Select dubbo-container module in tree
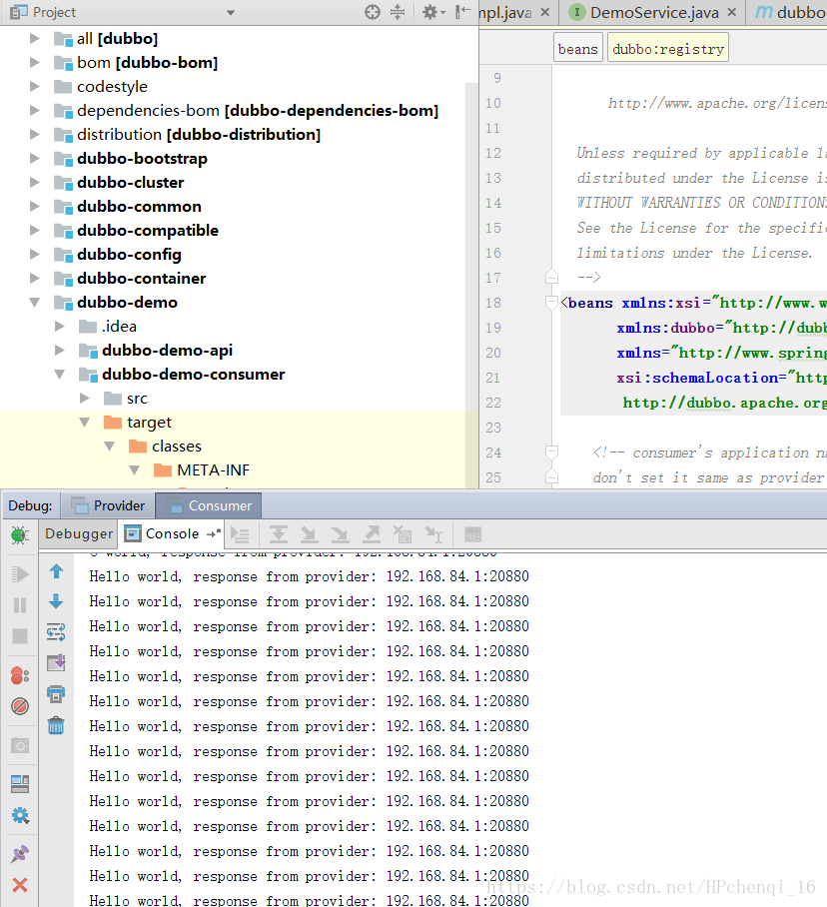This screenshot has width=827, height=907. pyautogui.click(x=141, y=279)
